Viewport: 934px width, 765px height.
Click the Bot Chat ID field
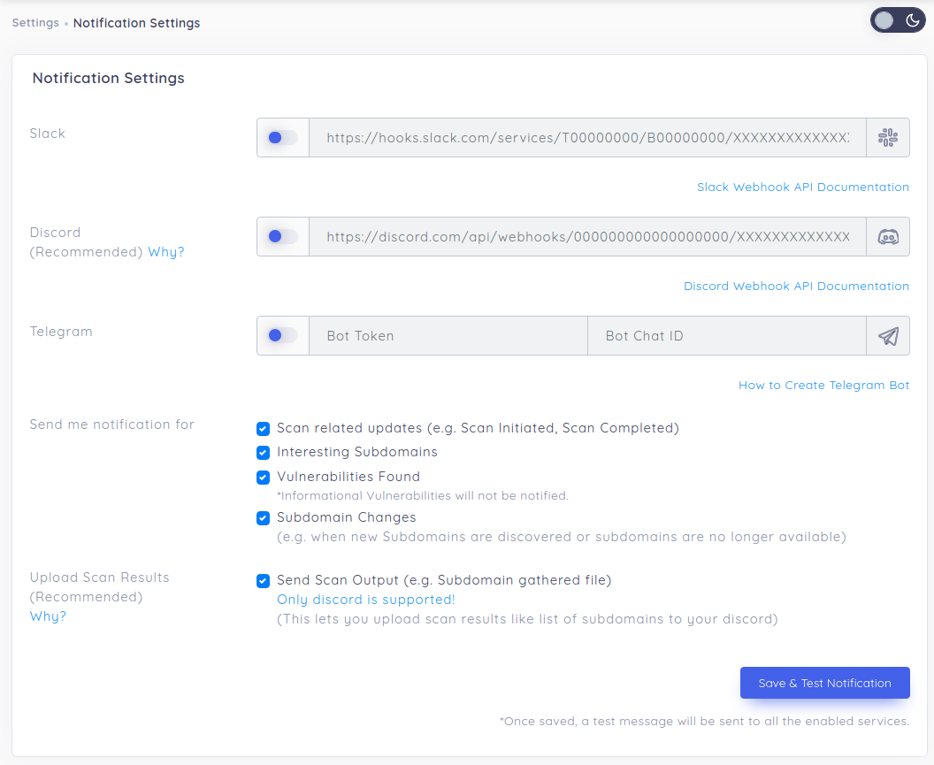[725, 336]
